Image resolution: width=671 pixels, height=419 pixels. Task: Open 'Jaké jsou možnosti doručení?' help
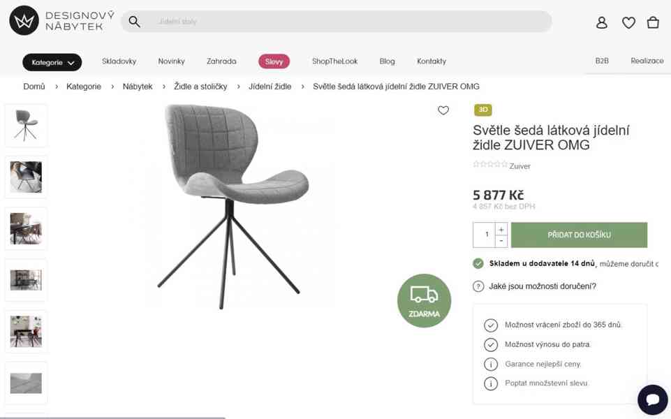(542, 286)
